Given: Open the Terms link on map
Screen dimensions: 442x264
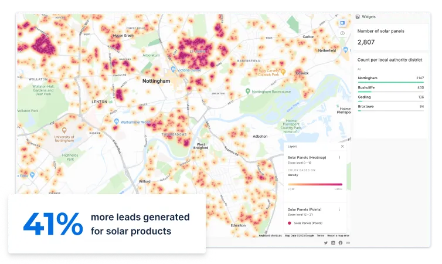Looking at the screenshot, I should pos(320,235).
